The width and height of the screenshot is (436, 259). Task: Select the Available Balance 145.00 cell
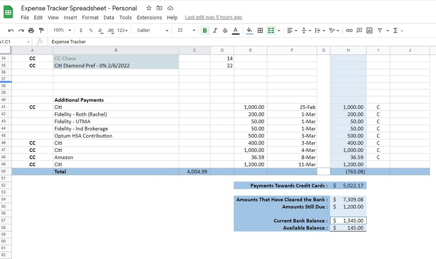[348, 228]
